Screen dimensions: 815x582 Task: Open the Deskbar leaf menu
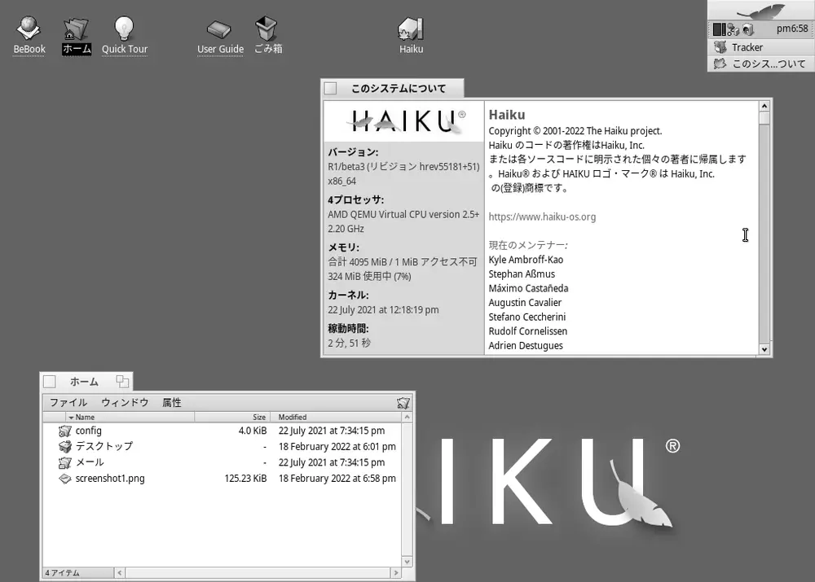[761, 10]
